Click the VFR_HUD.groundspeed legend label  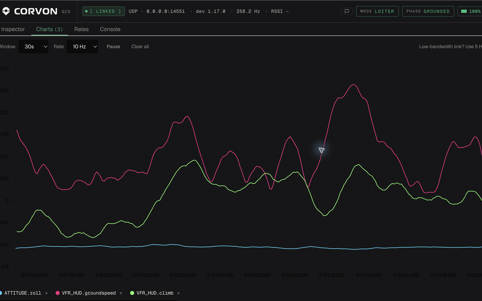[89, 293]
